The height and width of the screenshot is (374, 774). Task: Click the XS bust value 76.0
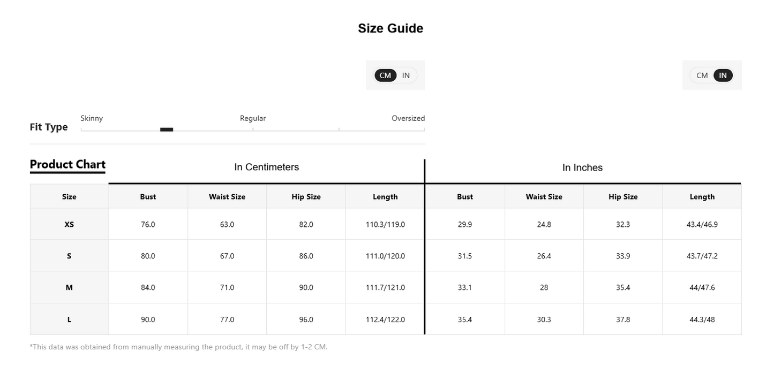(x=148, y=224)
